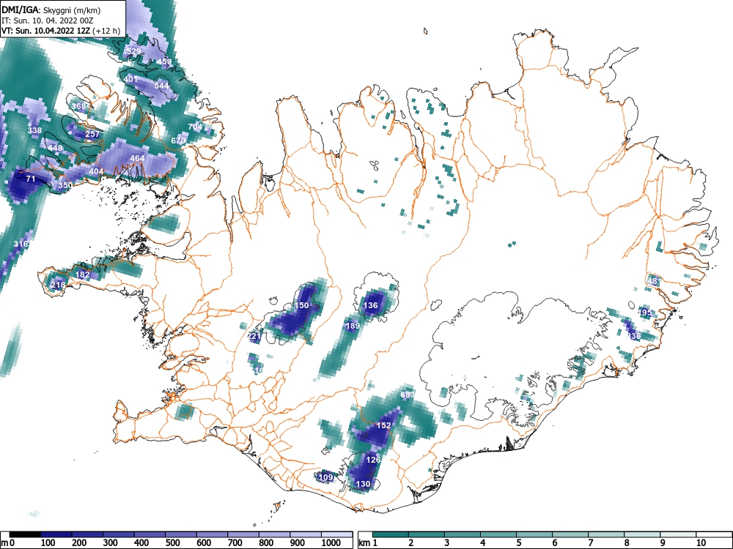
Task: Click the 130 visibility value
Action: pos(363,484)
